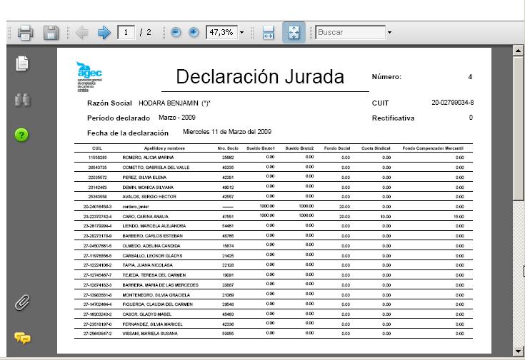Select the row MONTENEGRO, SILVIA GRACIELA
The width and height of the screenshot is (525, 360).
274,295
